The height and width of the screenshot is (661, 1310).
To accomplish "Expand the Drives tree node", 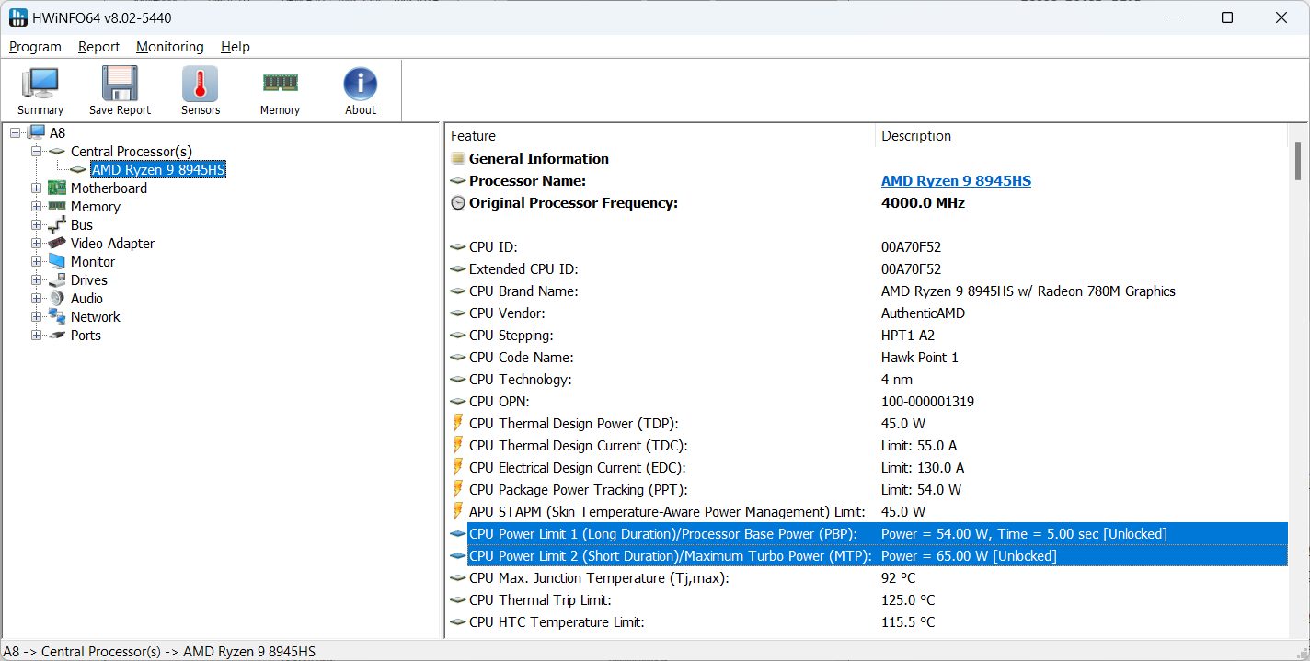I will point(37,279).
